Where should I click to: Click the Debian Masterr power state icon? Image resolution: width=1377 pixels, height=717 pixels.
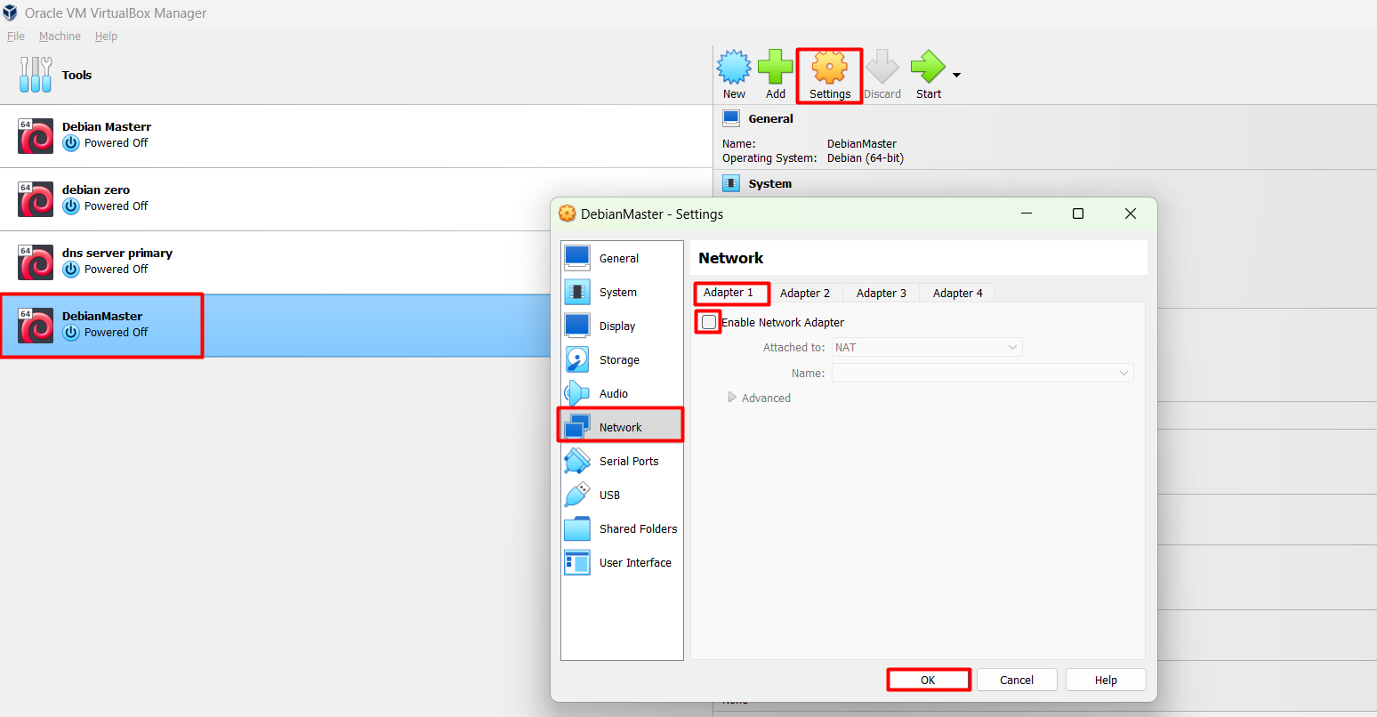(x=71, y=143)
